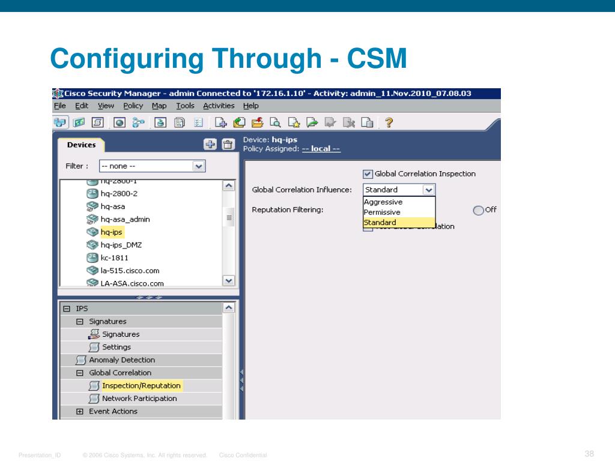Screen dimensions: 615x461
Task: Expand the Event Actions node
Action: coord(80,411)
